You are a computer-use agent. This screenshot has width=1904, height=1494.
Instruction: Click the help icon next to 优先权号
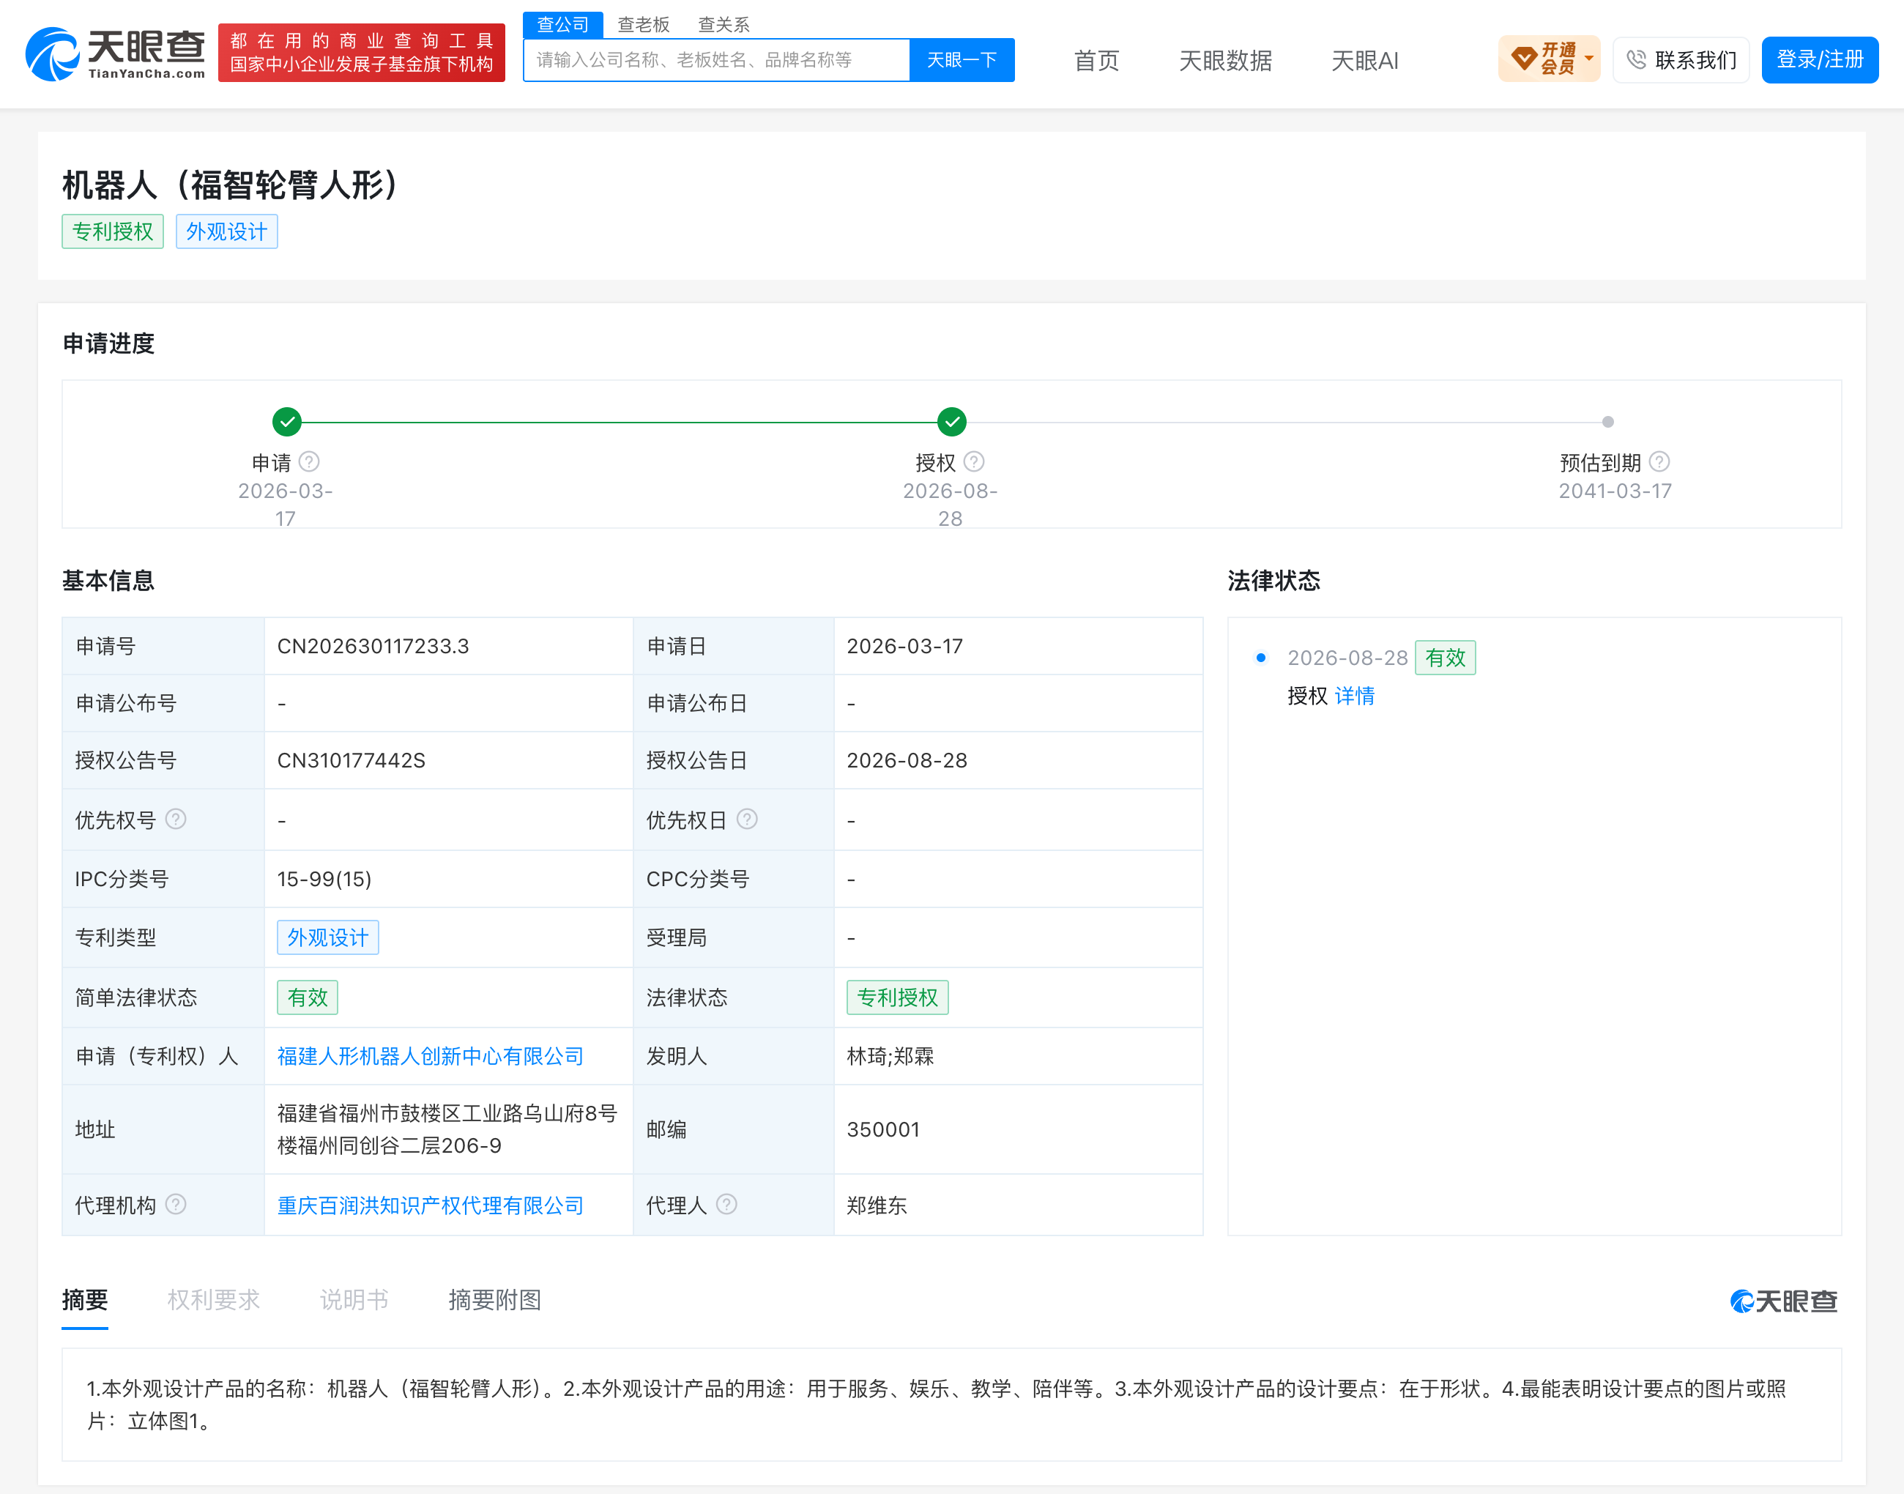[x=176, y=820]
